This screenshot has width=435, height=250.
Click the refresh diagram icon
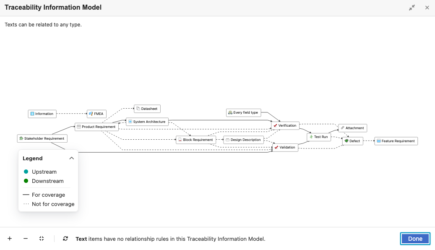[x=65, y=239]
